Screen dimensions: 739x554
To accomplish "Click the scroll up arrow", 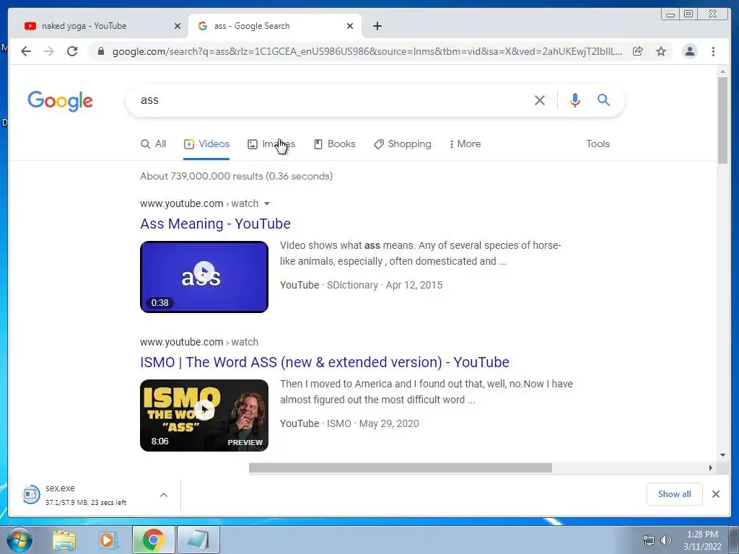I will [x=722, y=71].
